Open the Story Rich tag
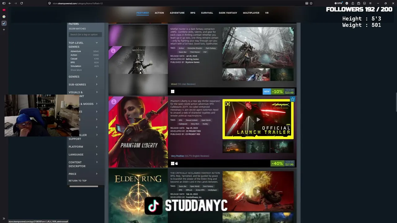The image size is (397, 223). coord(195,124)
